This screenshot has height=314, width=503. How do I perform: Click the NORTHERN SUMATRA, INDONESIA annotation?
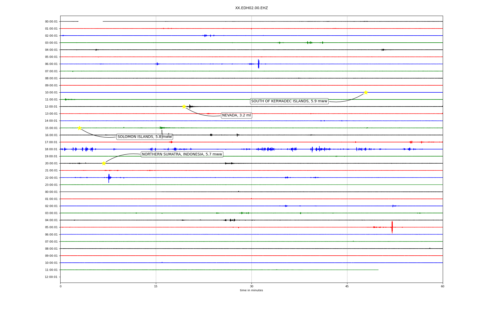click(x=182, y=154)
